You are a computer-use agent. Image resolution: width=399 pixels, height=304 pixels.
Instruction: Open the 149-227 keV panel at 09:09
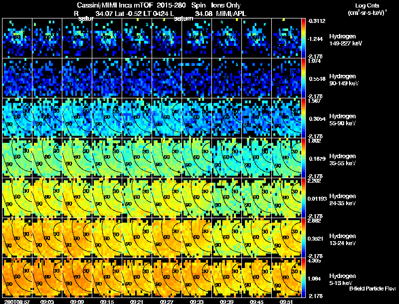pos(77,38)
